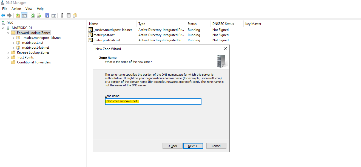Click the DNS Manager title bar icon
Screen dimensions: 361x167
tap(2, 3)
